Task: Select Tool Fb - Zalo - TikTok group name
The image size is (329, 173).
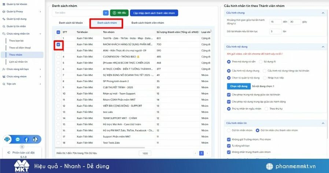Action: point(128,38)
